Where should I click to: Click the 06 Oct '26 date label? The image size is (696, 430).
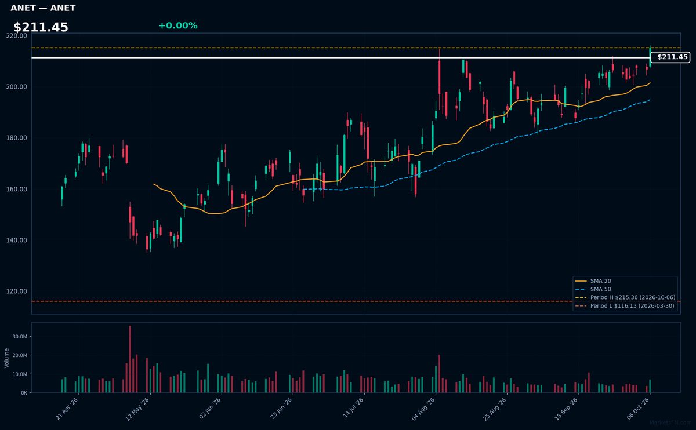point(638,408)
